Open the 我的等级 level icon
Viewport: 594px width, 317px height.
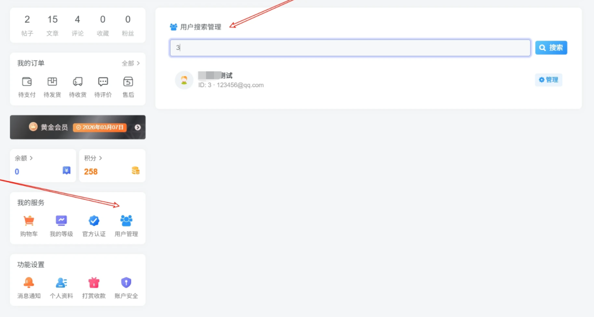(x=61, y=221)
